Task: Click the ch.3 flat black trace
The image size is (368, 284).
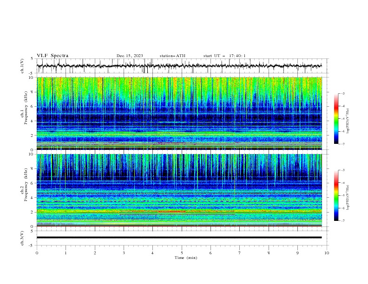Action: click(x=179, y=238)
